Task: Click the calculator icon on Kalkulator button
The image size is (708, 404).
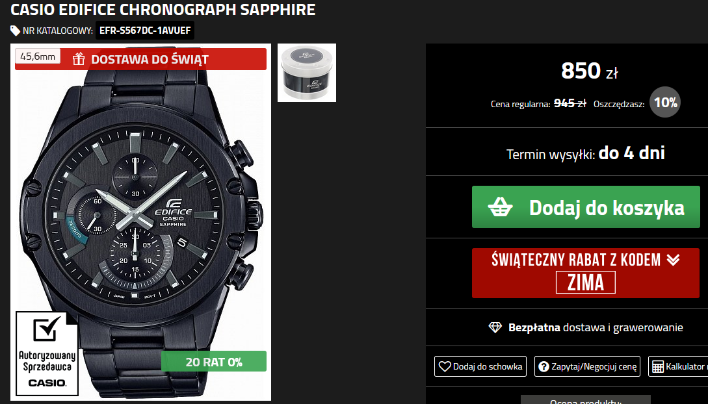Action: (x=658, y=366)
